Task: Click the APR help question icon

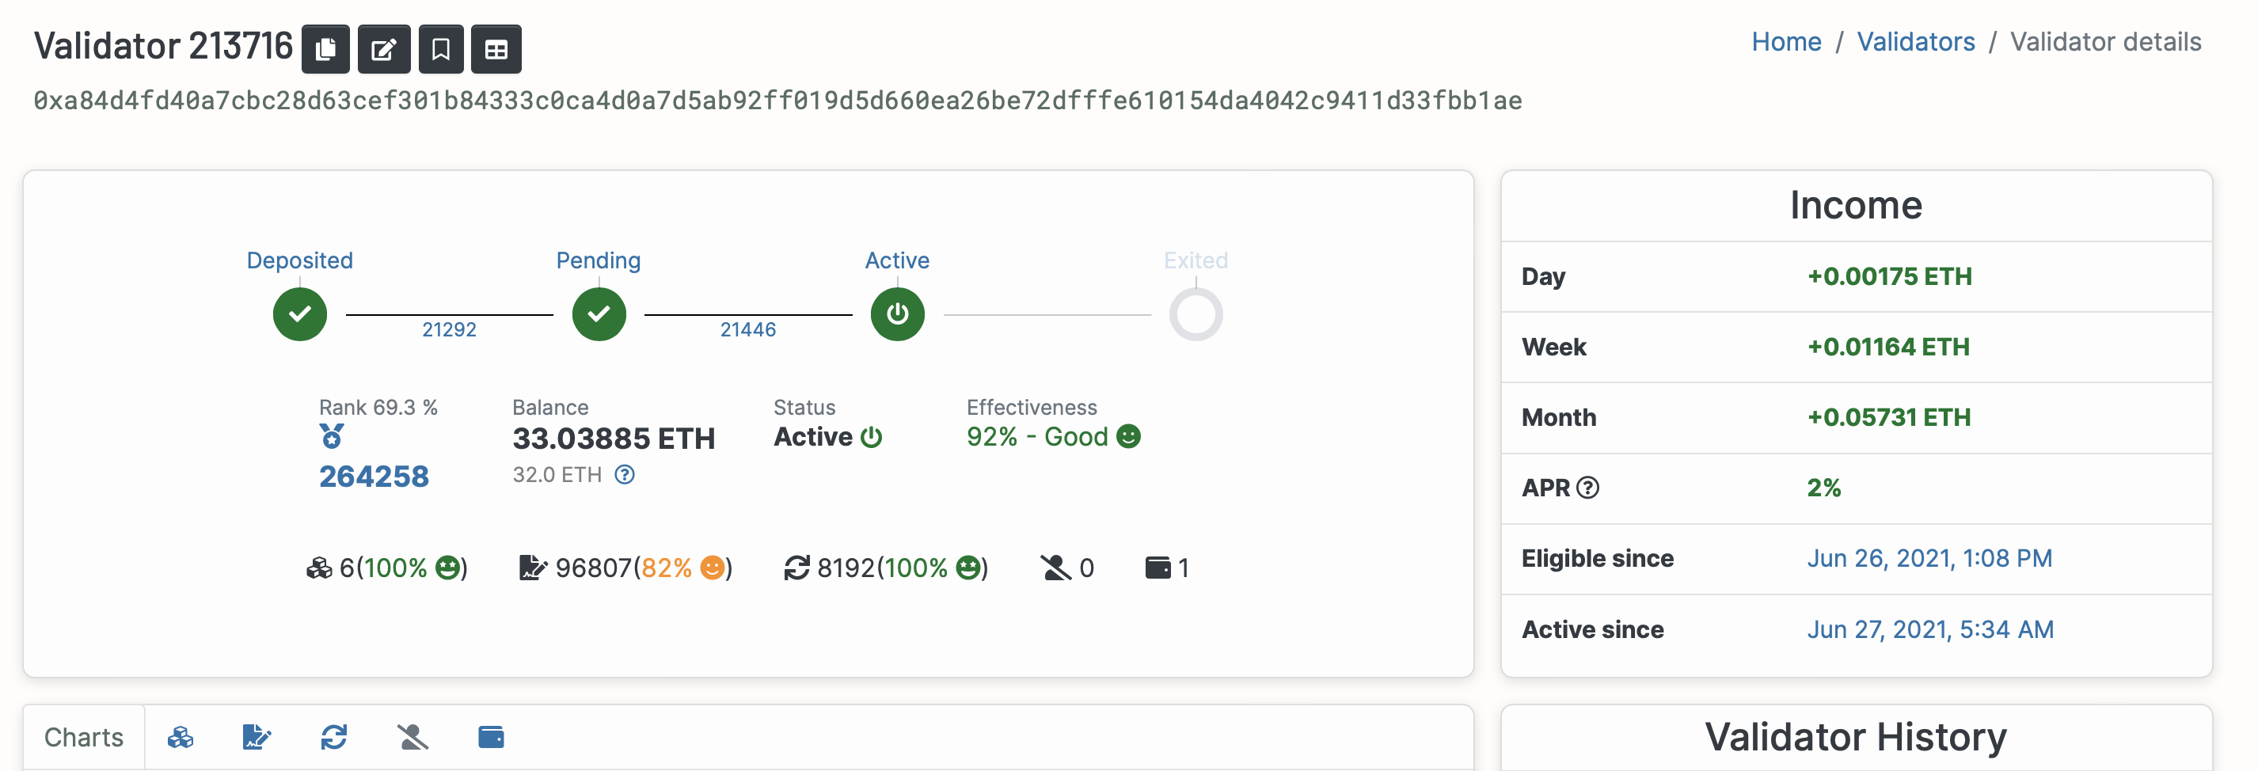Action: click(1587, 488)
